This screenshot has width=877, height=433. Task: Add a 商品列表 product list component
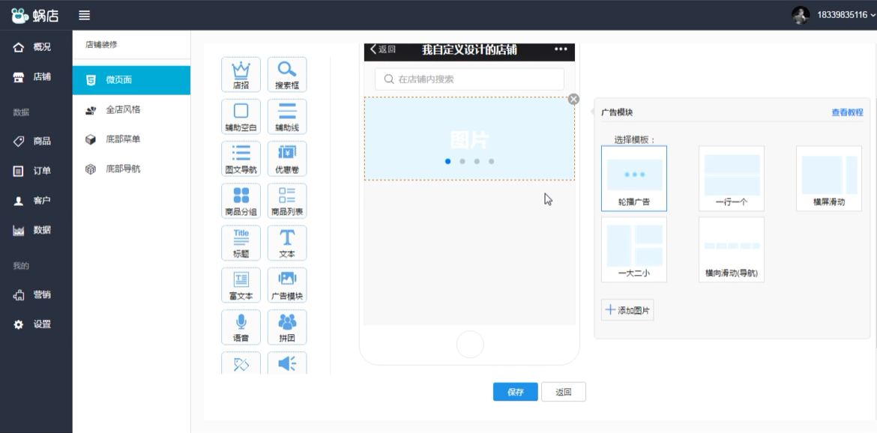287,200
